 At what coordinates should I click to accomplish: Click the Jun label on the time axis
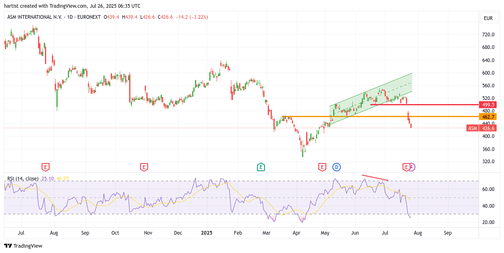tap(355, 233)
